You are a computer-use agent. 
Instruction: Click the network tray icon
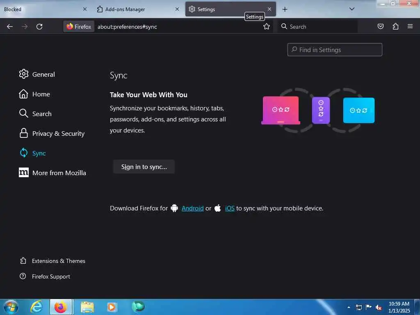click(x=359, y=308)
